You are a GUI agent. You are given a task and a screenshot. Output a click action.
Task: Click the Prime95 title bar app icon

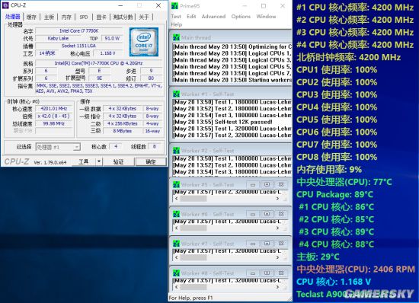[174, 5]
